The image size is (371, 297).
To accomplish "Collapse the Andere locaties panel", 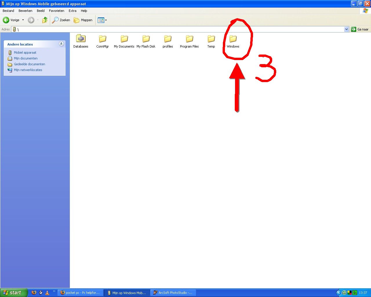I will click(61, 44).
